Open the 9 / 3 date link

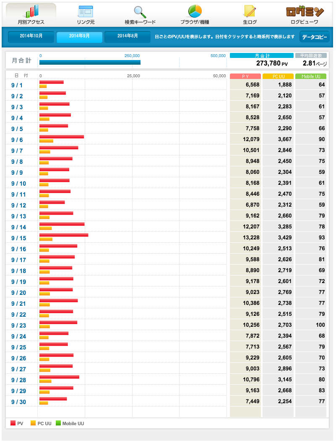click(17, 107)
